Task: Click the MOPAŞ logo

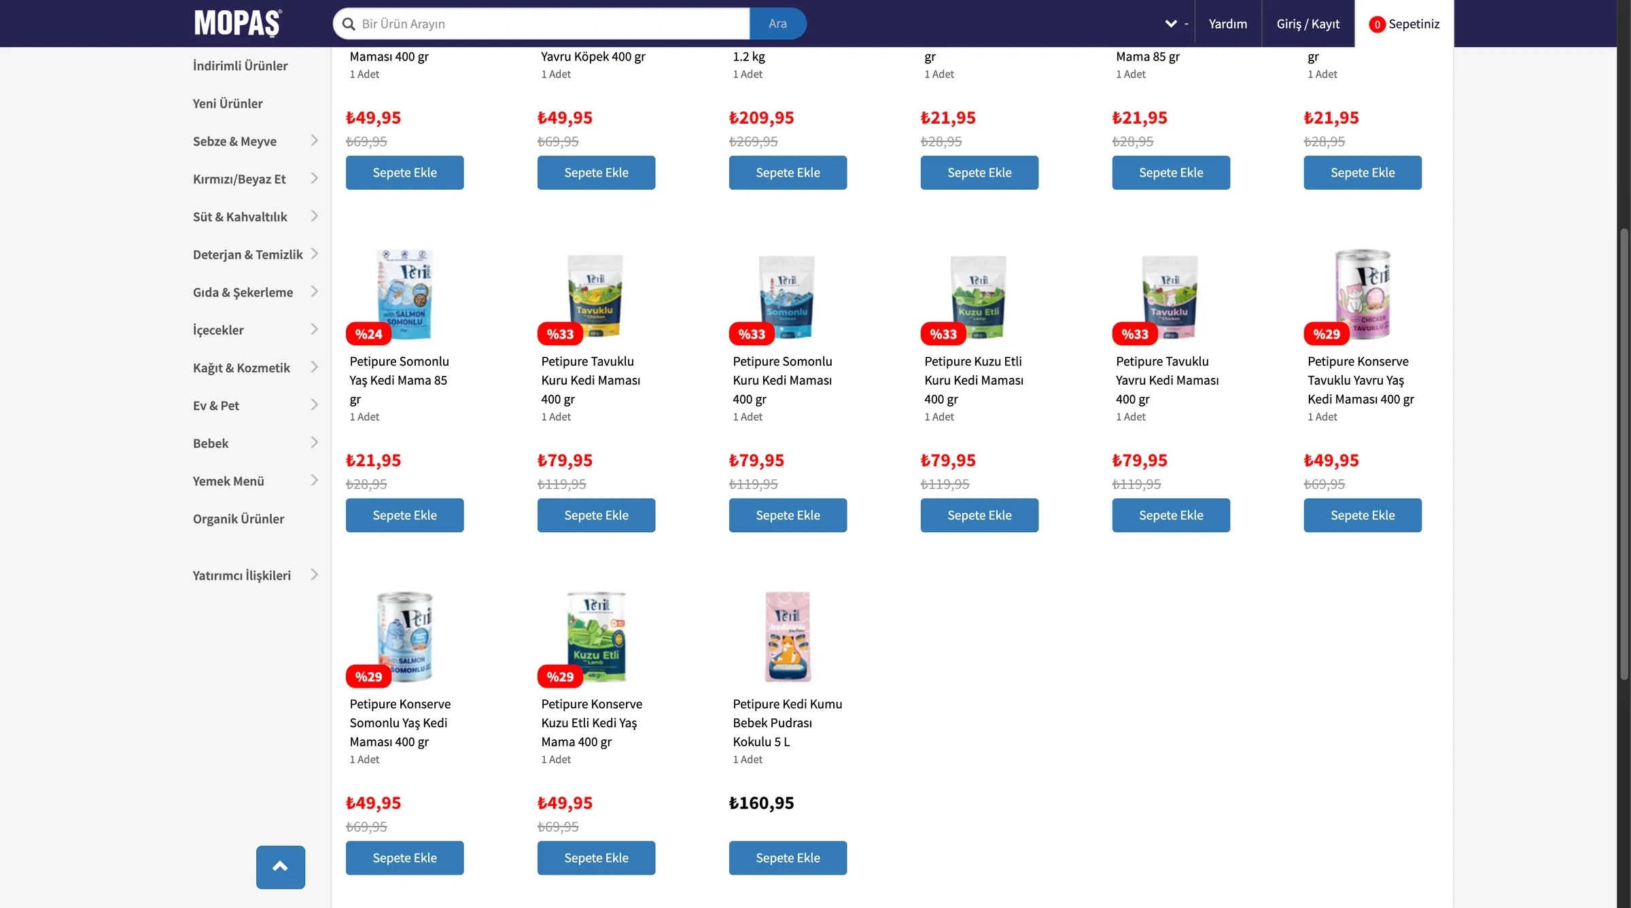Action: pyautogui.click(x=238, y=23)
